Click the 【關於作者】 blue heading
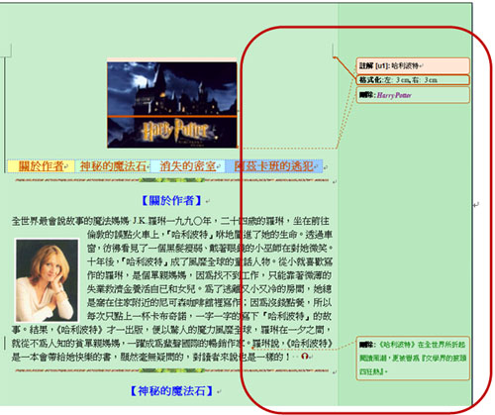Viewport: 495px width, 415px height. pos(171,200)
